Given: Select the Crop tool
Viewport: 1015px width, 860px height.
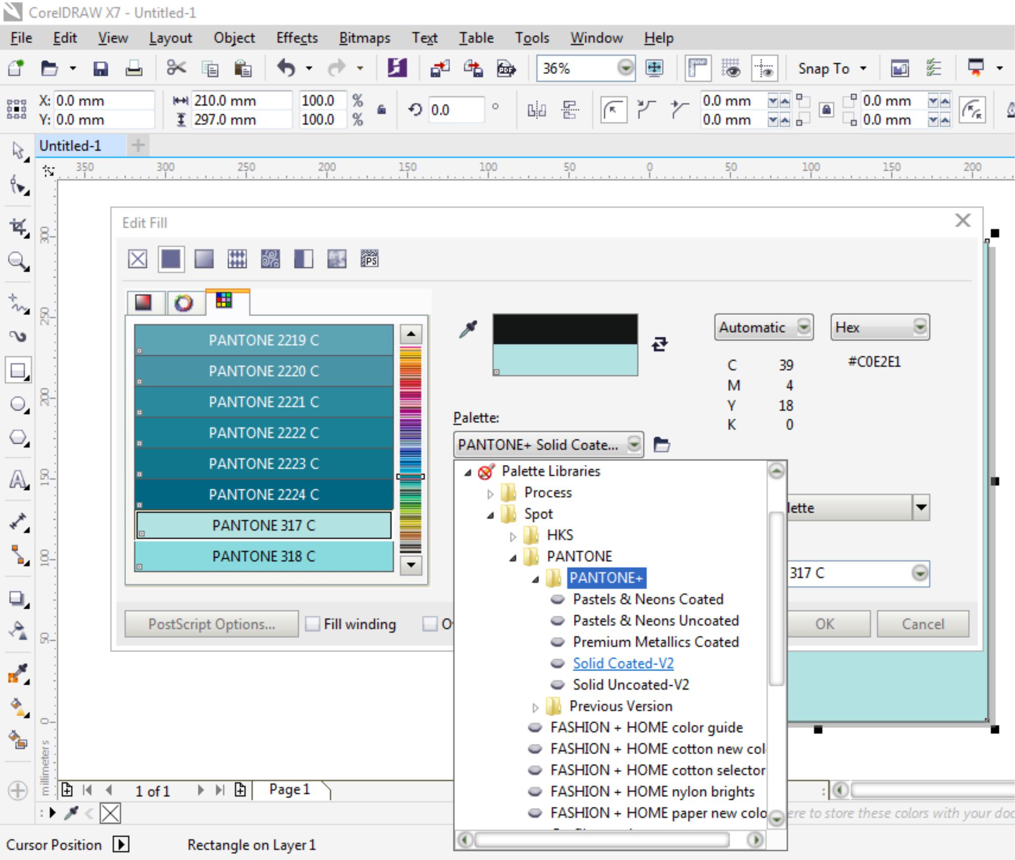Looking at the screenshot, I should click(x=18, y=227).
